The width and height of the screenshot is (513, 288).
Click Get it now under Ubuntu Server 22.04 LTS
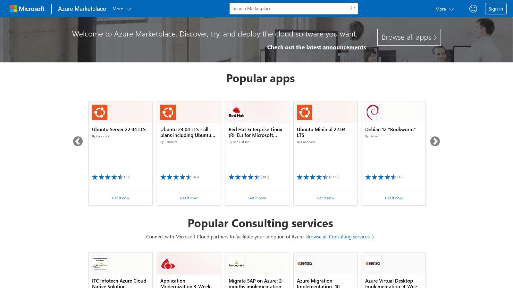(120, 198)
